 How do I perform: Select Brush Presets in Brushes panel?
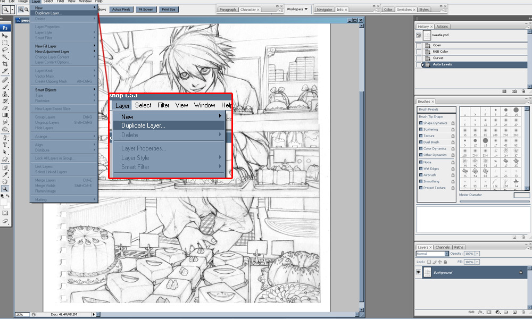point(436,110)
